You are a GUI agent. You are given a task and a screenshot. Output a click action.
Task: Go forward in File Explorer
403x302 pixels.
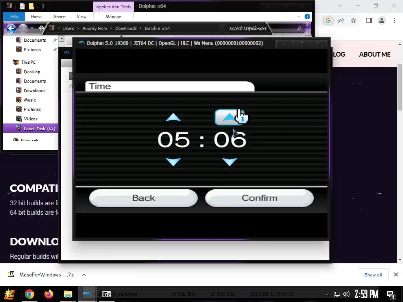[23, 28]
